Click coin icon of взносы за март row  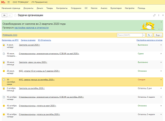pyautogui.click(x=4, y=106)
